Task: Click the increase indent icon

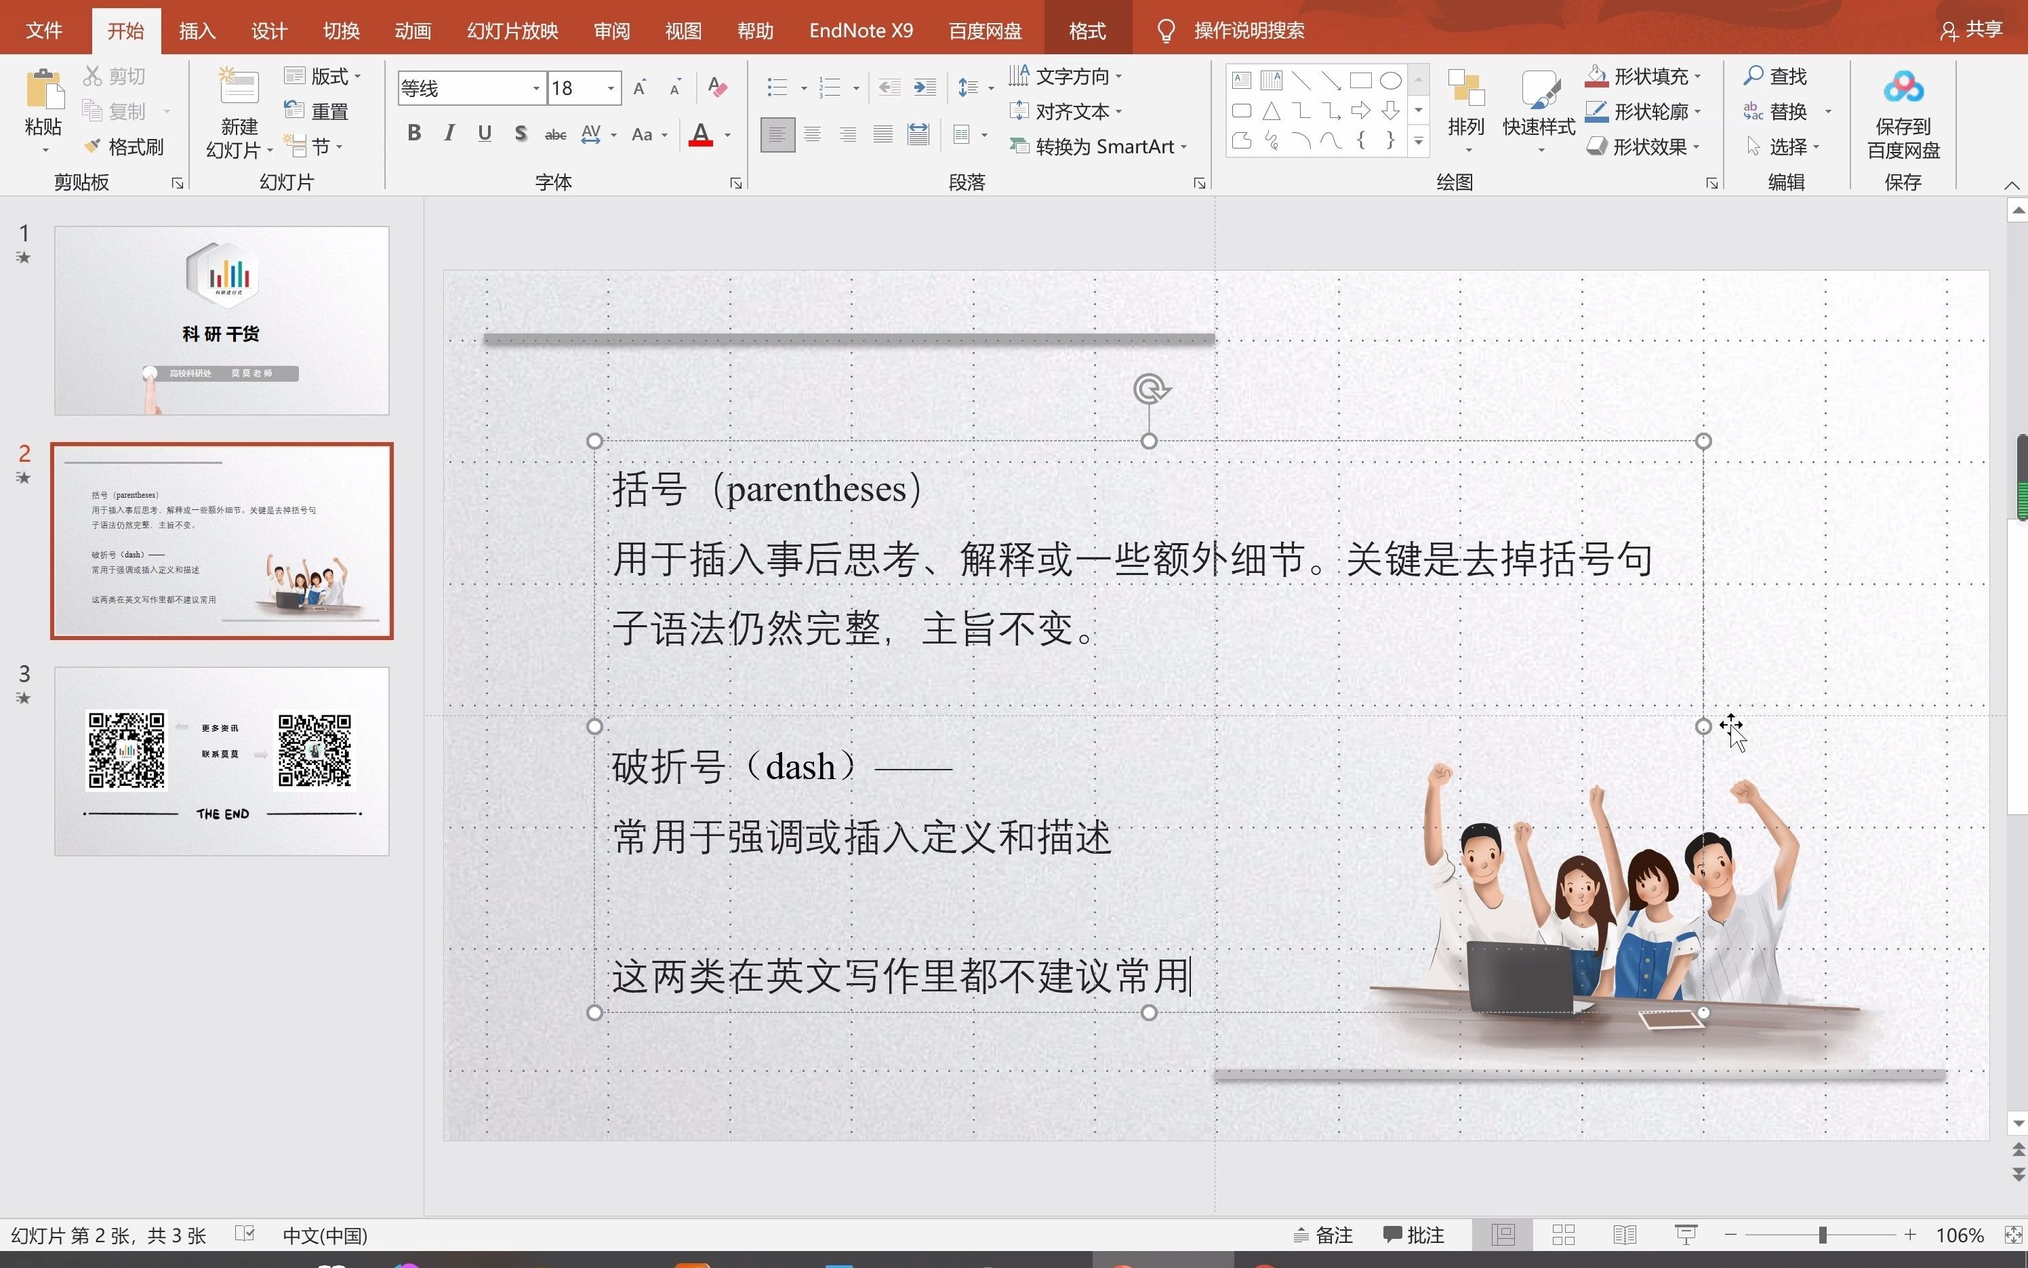Action: point(925,87)
